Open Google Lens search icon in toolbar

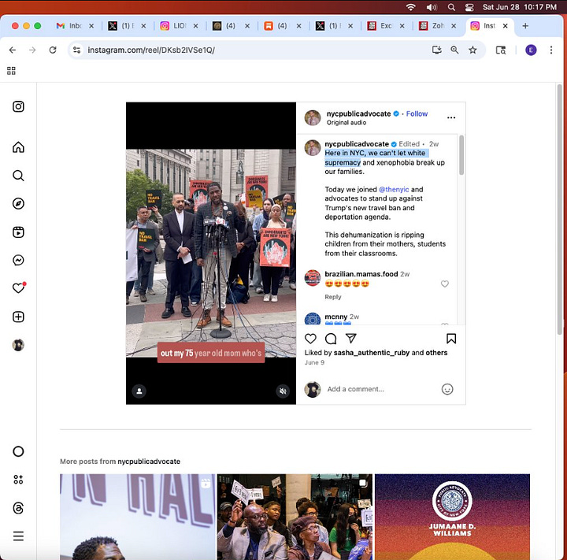click(x=501, y=50)
